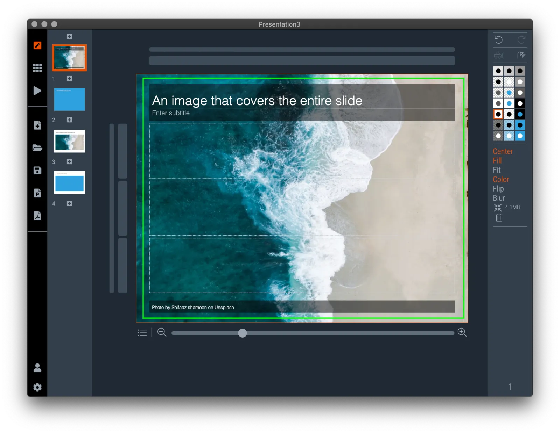Click the top dashed content placeholder
The image size is (560, 433).
[x=302, y=151]
